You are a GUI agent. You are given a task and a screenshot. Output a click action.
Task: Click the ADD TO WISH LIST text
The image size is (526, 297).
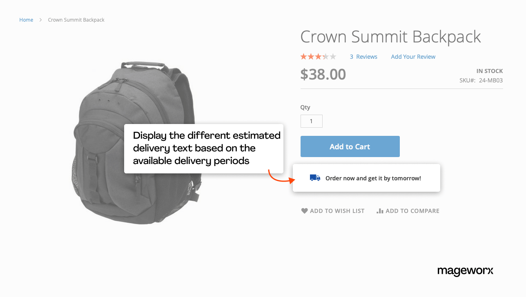click(x=337, y=211)
